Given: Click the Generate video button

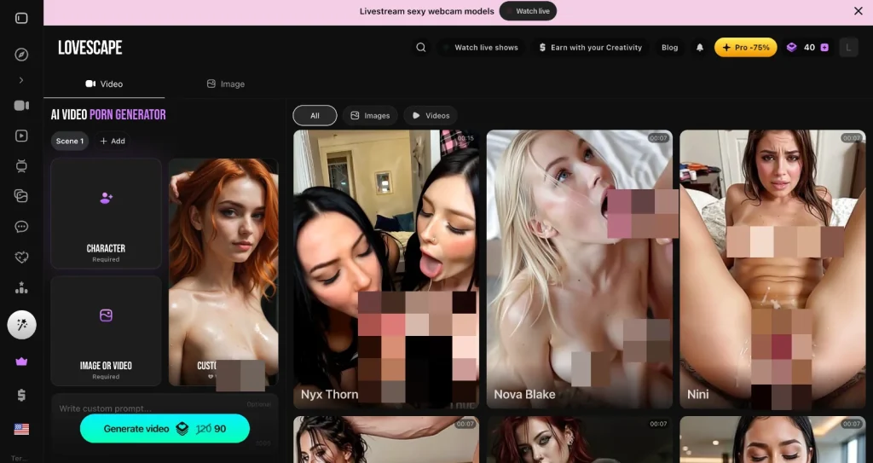Looking at the screenshot, I should pos(165,428).
